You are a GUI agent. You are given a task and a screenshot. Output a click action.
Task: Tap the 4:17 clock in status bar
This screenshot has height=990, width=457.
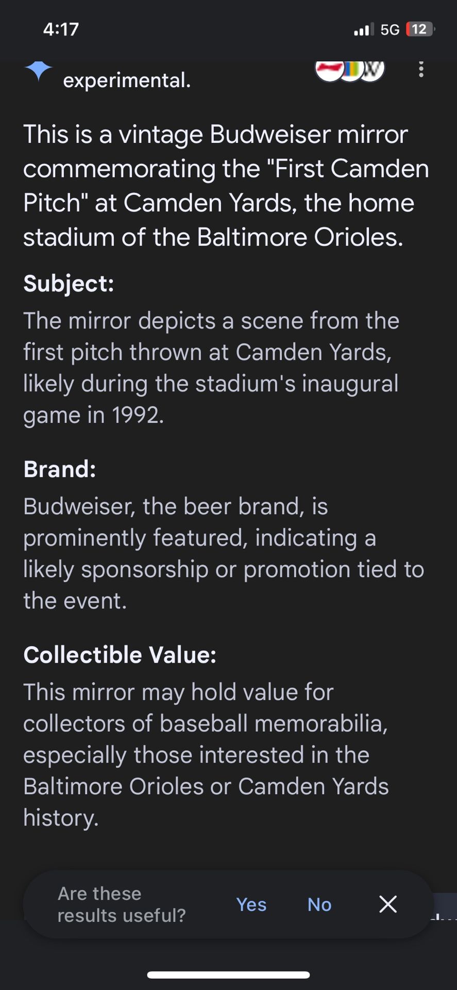(x=61, y=29)
